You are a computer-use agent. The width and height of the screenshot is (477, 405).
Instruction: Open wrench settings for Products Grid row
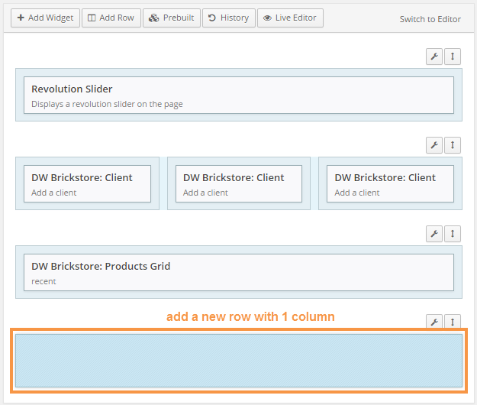pyautogui.click(x=434, y=234)
